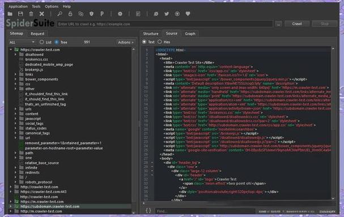
Task: Click the chat bubble toolbar icon
Action: [156, 14]
